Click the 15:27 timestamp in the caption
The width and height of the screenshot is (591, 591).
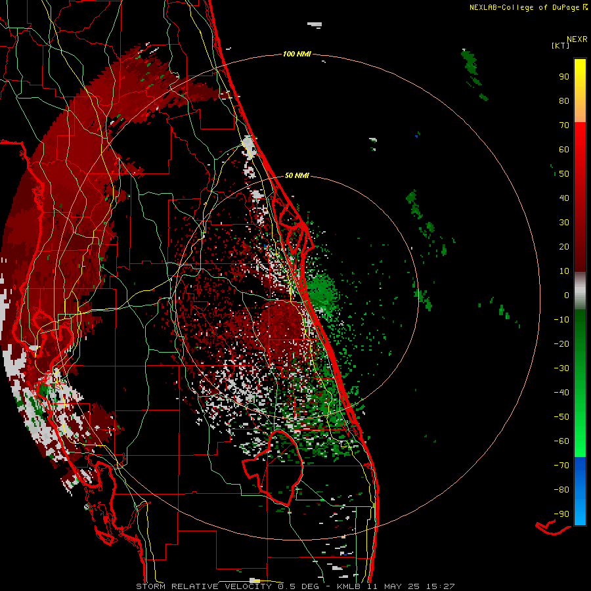point(440,586)
